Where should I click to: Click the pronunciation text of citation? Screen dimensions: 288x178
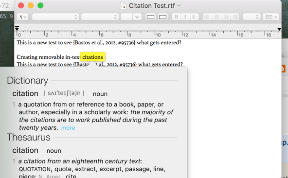click(64, 93)
